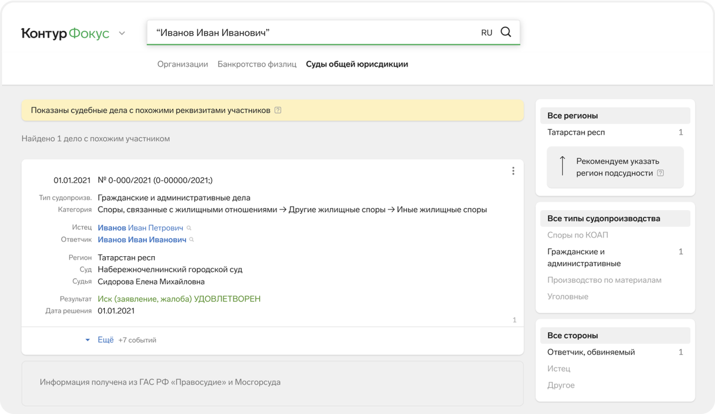This screenshot has width=715, height=414.
Task: Open the three-dot case menu
Action: coord(513,171)
